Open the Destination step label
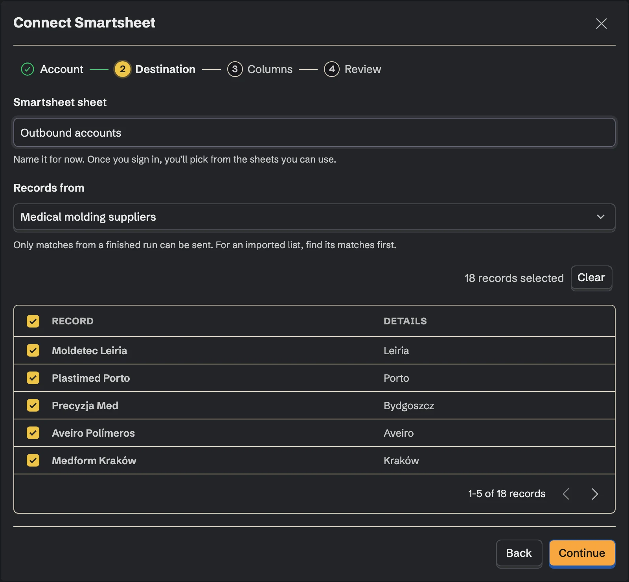 (165, 69)
